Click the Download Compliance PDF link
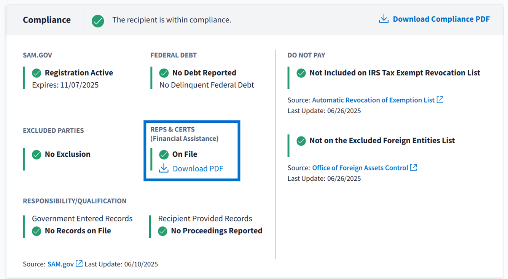508x279 pixels. pyautogui.click(x=441, y=19)
